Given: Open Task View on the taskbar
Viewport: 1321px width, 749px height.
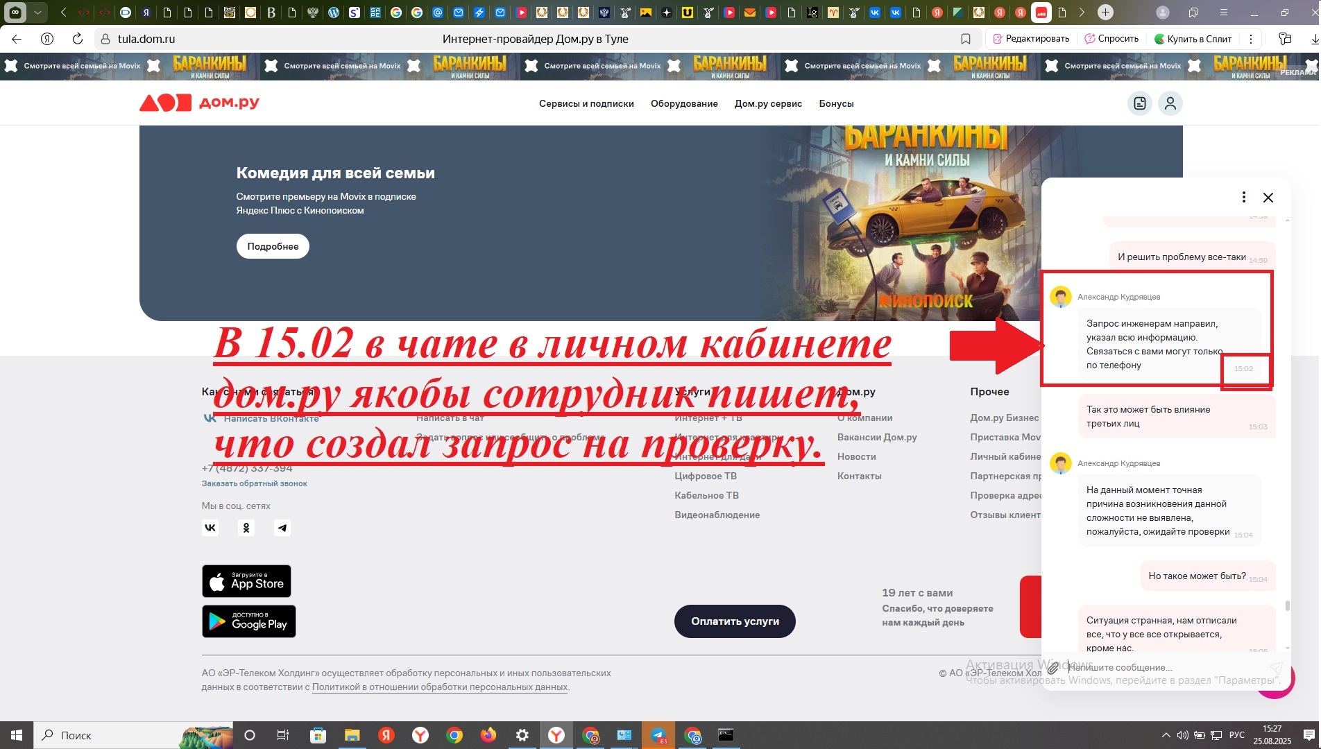Looking at the screenshot, I should click(282, 735).
